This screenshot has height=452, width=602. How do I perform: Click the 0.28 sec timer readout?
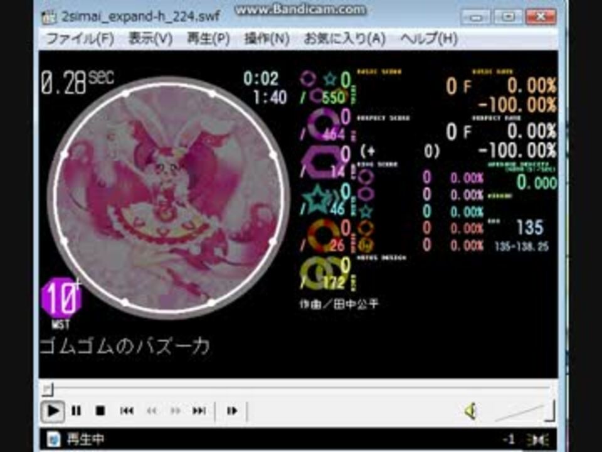click(x=77, y=82)
